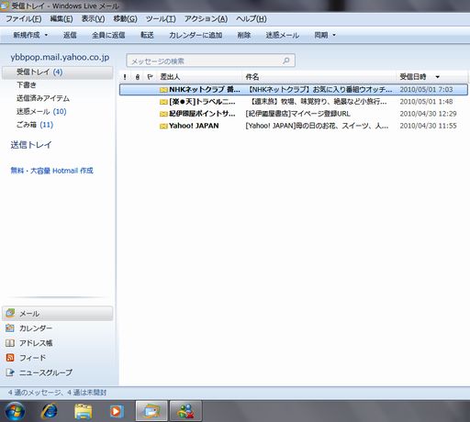Sort by 受信日時 column header
Image resolution: width=470 pixels, height=422 pixels.
(413, 77)
